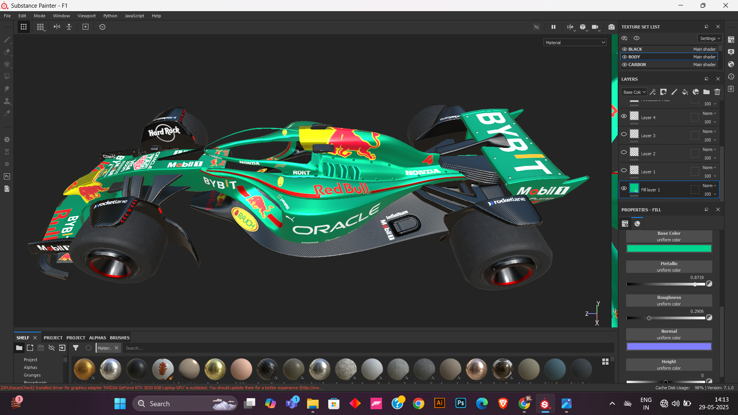Screen dimensions: 738x415
Task: Select the gold honeycomb material thumbnail
Action: [84, 369]
